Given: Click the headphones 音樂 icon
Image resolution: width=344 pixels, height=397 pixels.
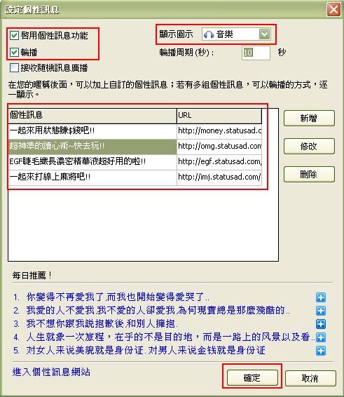Looking at the screenshot, I should 208,34.
